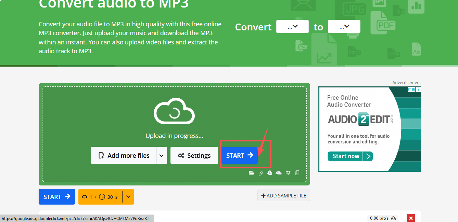
Task: Choose the OneDrive cloud icon
Action: pyautogui.click(x=279, y=173)
